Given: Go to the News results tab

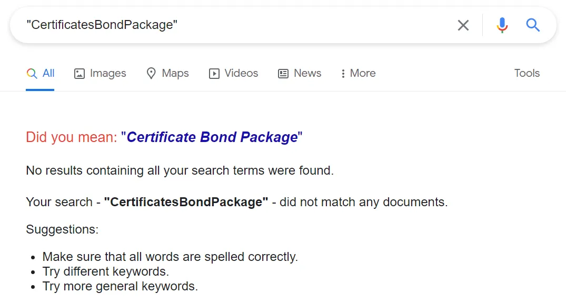Looking at the screenshot, I should pos(307,74).
